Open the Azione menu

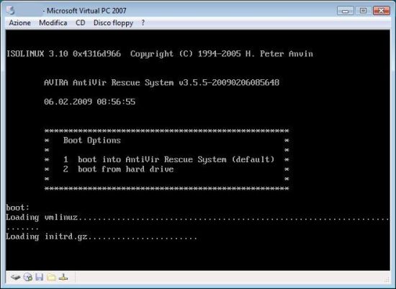(x=19, y=23)
